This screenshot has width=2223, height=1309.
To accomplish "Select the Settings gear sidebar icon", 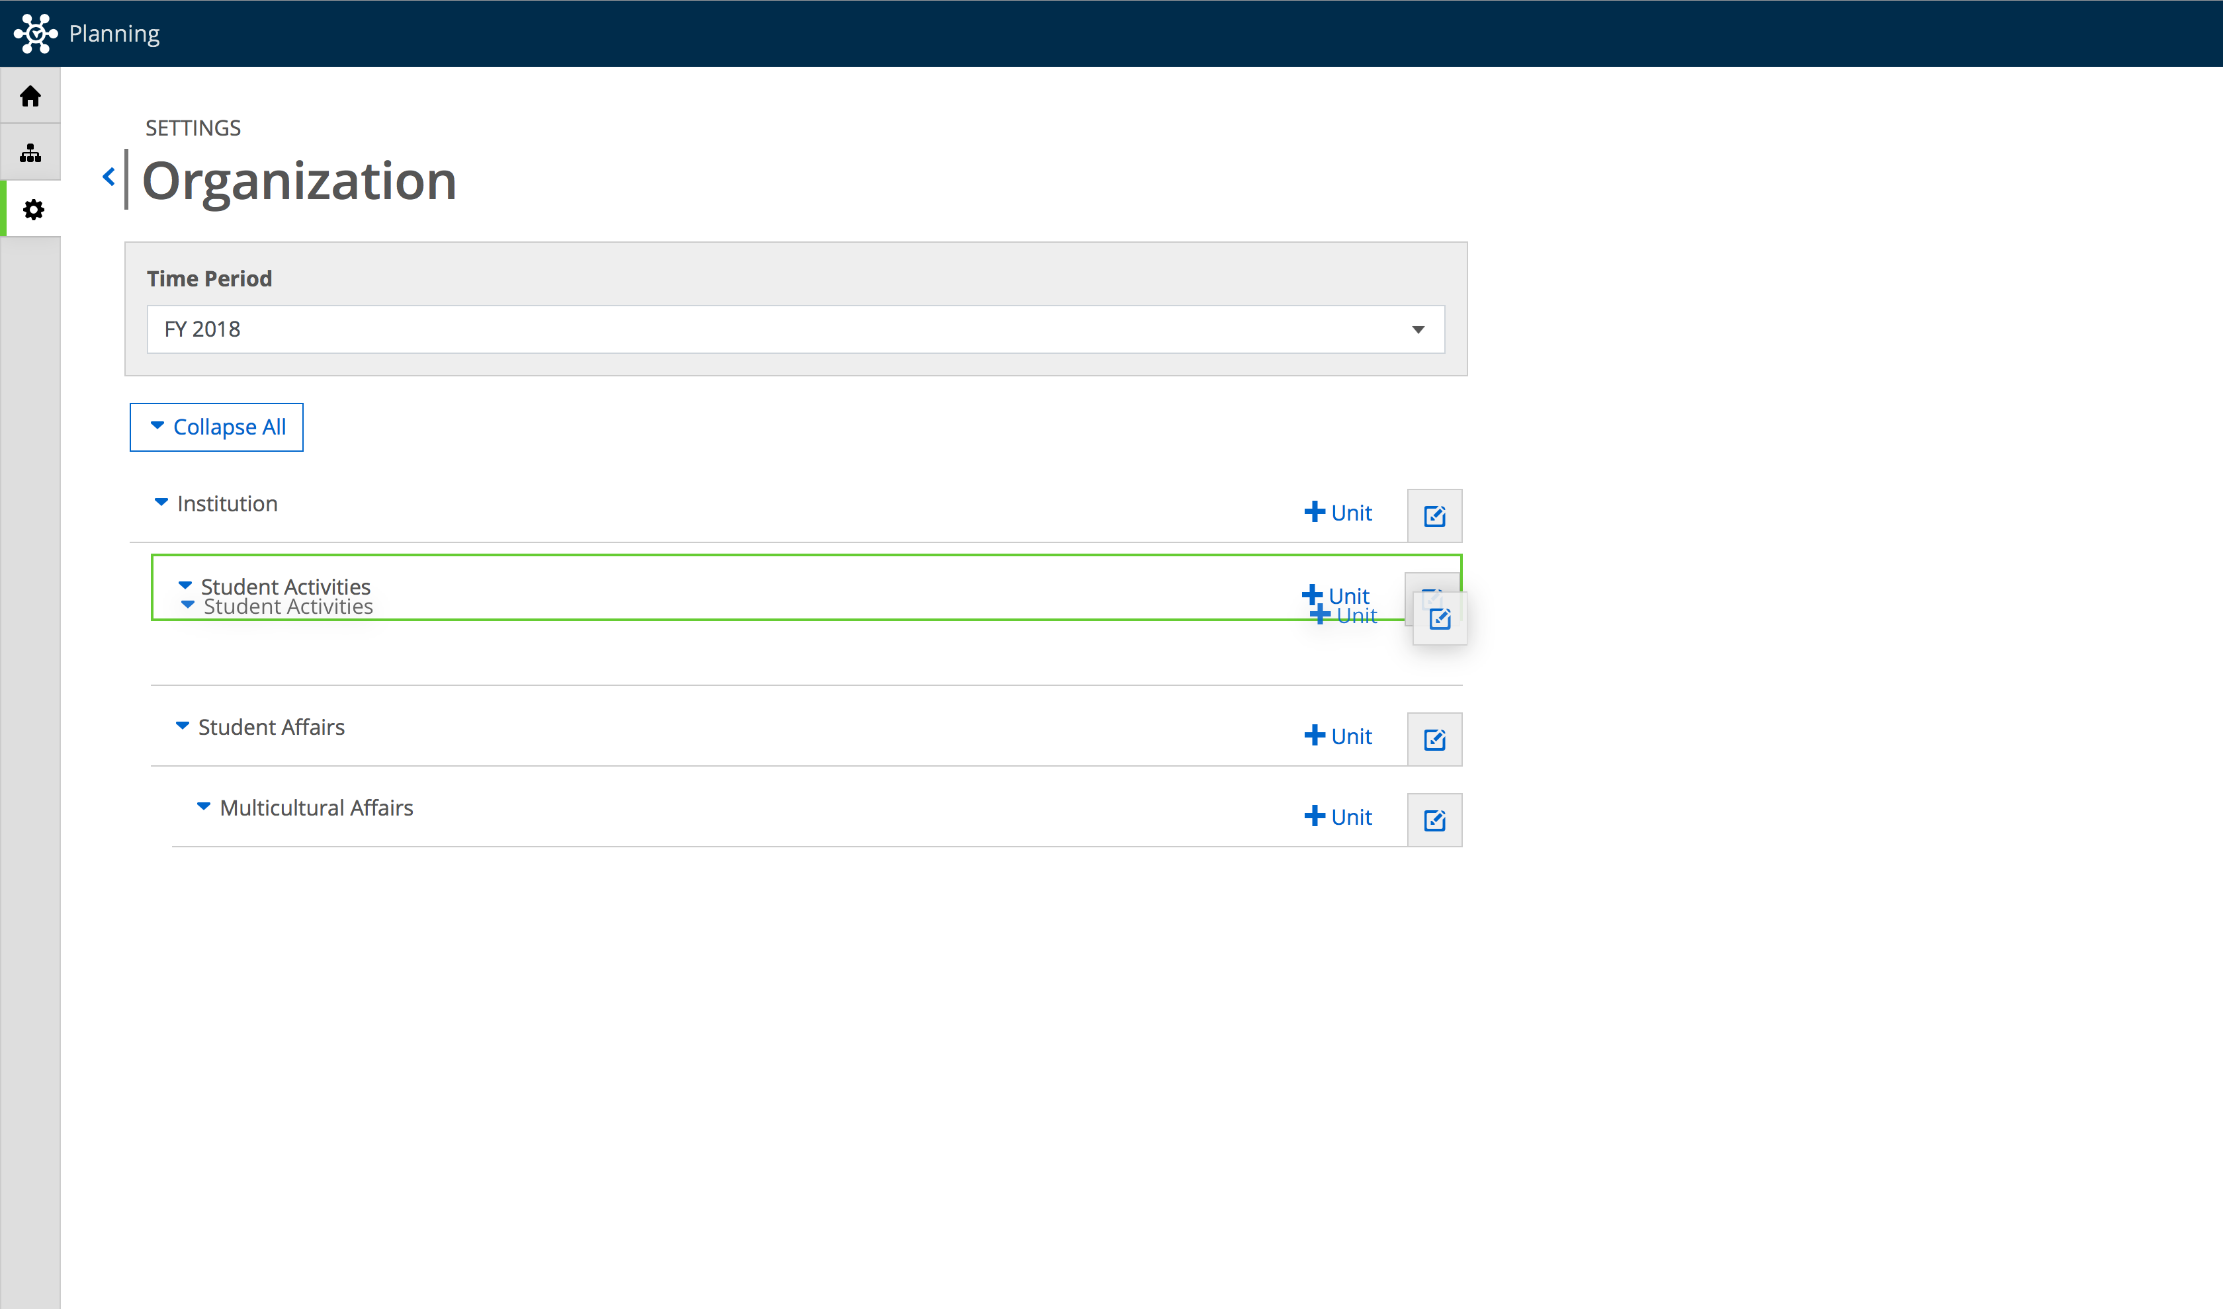I will (x=32, y=209).
